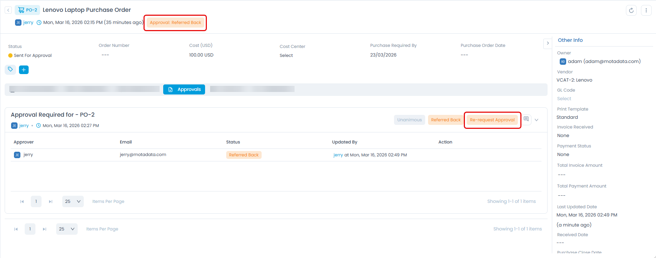Open the Cost Center Select dropdown
This screenshot has height=258, width=656.
286,55
